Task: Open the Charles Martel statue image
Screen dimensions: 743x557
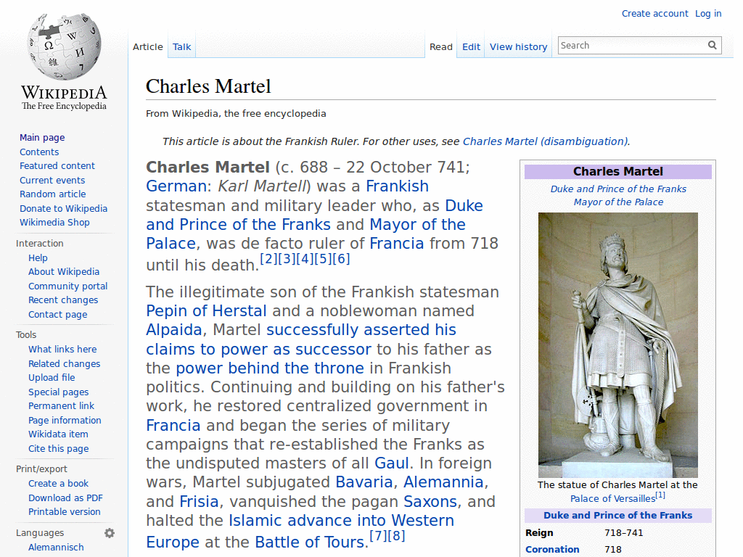Action: point(618,344)
